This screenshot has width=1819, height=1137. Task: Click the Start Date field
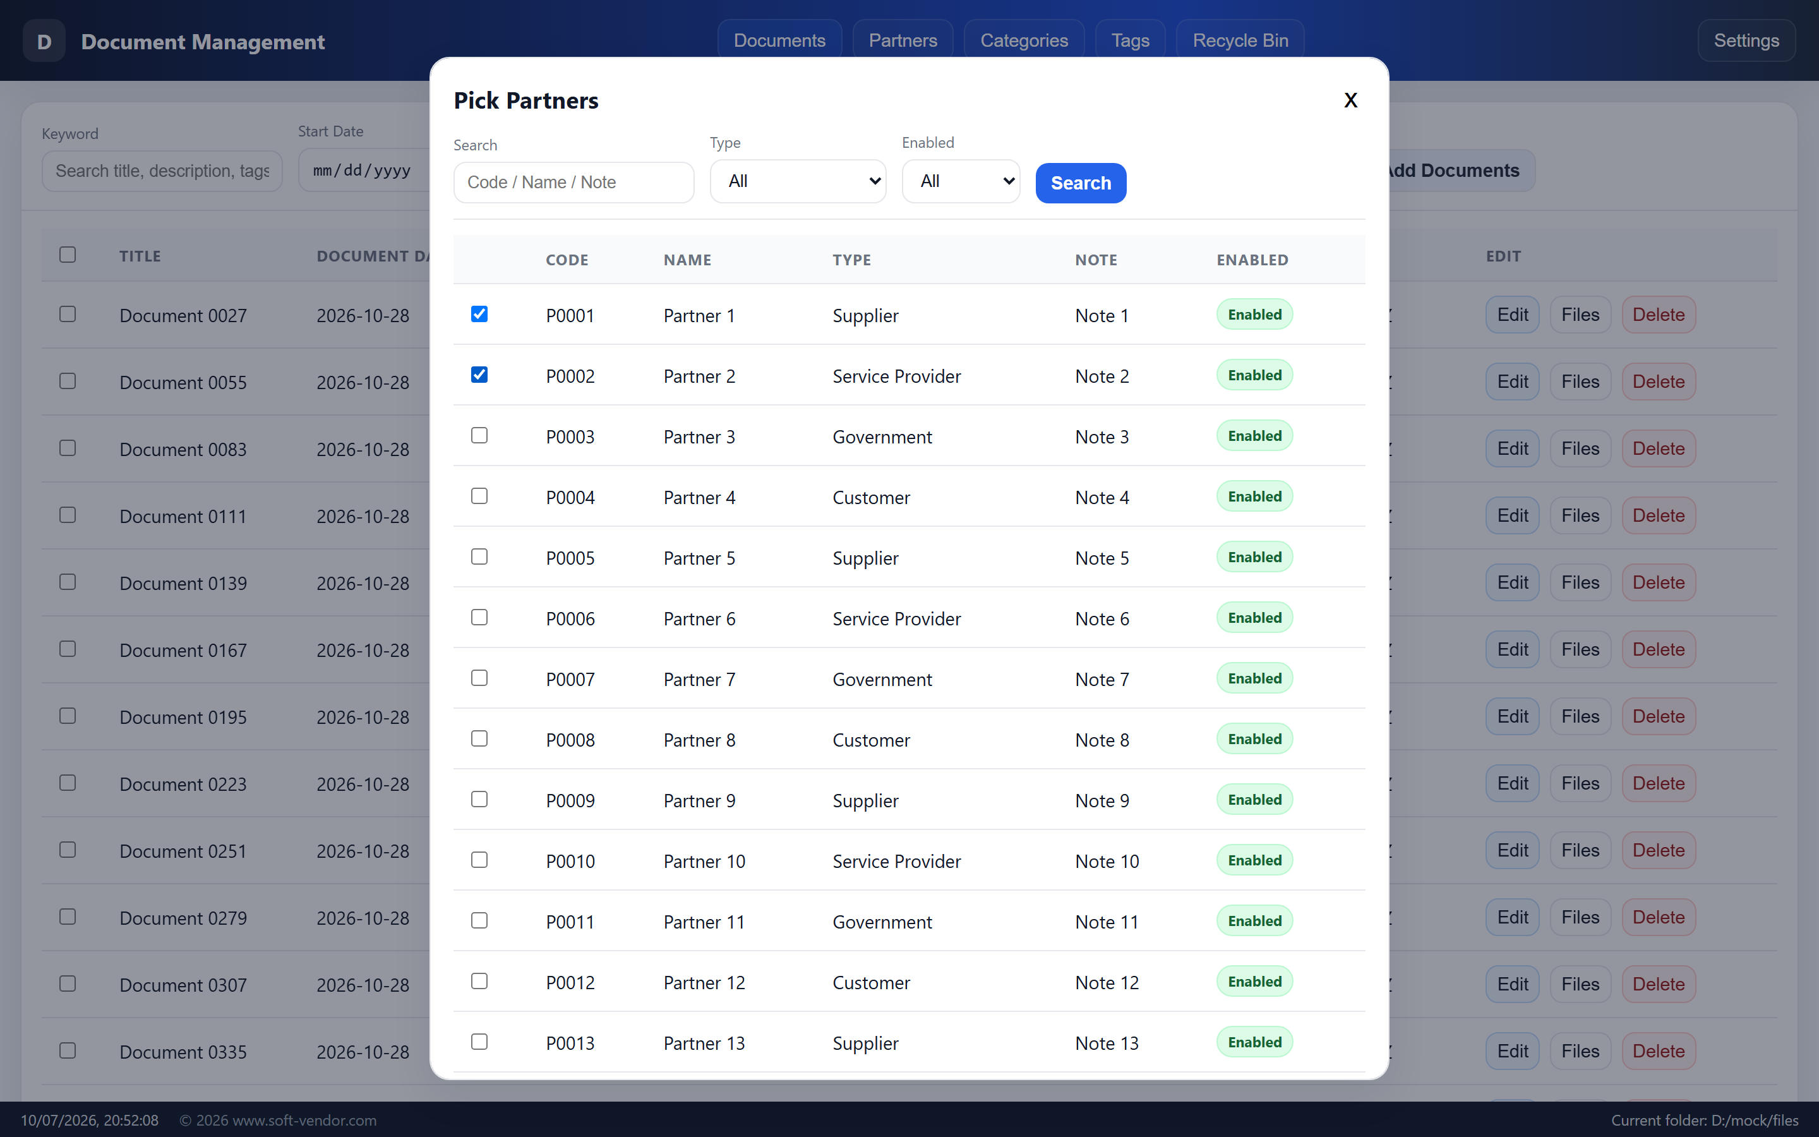click(x=364, y=171)
